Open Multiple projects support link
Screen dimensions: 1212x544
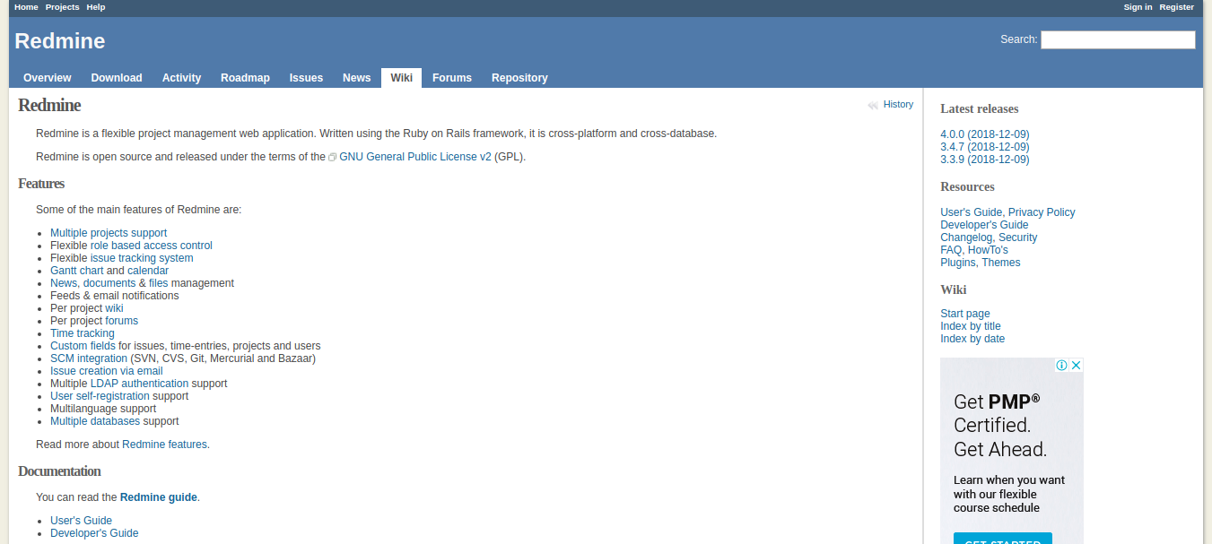pos(109,233)
